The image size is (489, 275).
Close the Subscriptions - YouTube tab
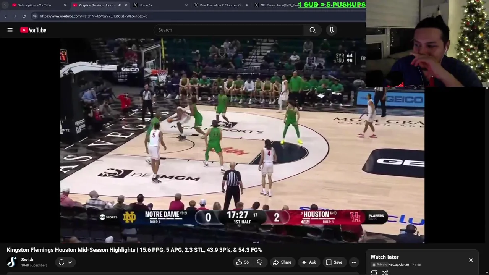(65, 5)
